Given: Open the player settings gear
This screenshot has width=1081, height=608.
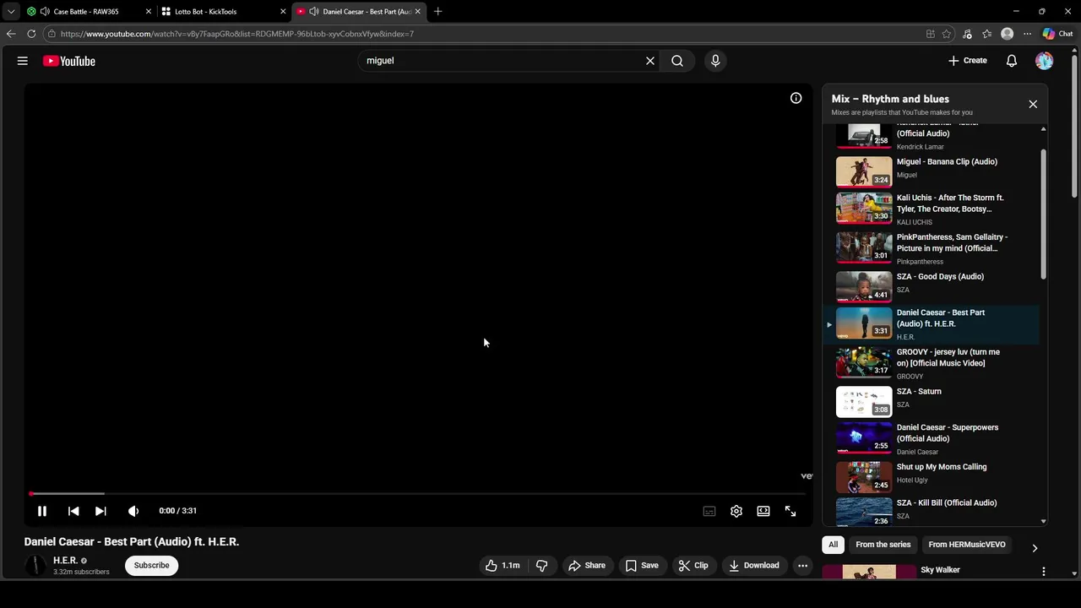Looking at the screenshot, I should coord(736,511).
